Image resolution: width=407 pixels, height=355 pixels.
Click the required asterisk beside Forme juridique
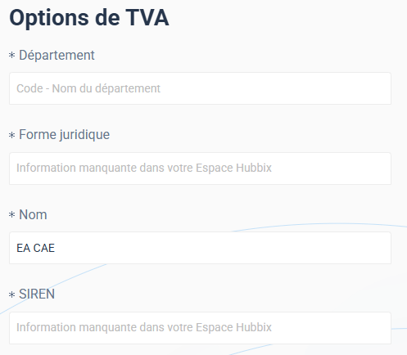tap(11, 135)
